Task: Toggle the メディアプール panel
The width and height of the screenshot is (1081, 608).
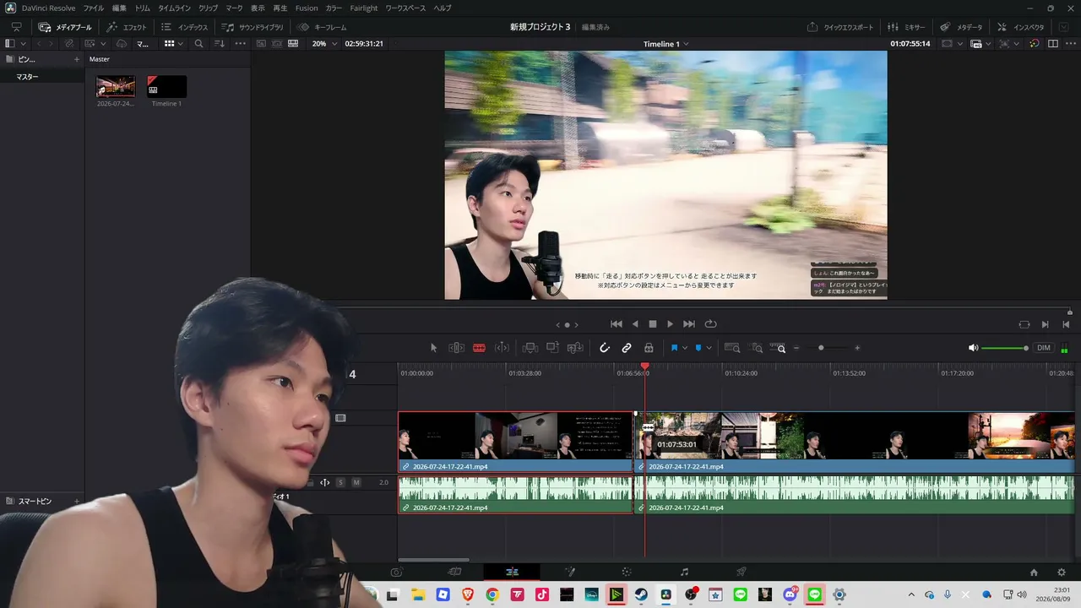Action: 65,27
